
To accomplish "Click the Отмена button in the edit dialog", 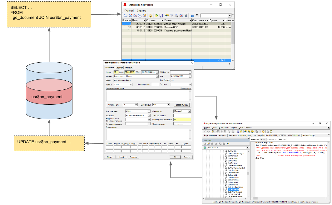I will [187, 157].
